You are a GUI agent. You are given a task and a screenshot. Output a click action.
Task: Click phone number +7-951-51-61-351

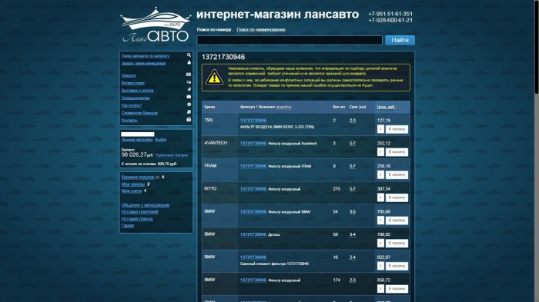coord(390,14)
